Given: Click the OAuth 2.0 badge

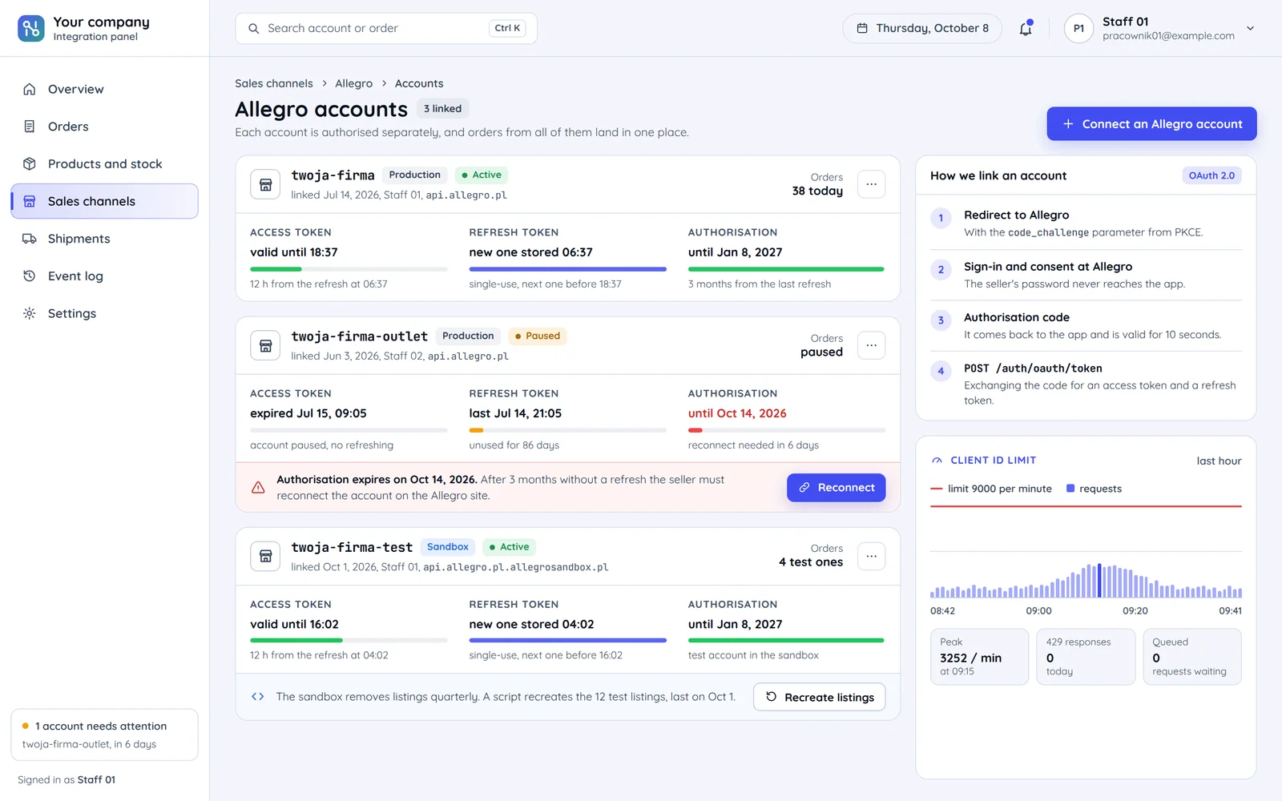Looking at the screenshot, I should click(1211, 175).
